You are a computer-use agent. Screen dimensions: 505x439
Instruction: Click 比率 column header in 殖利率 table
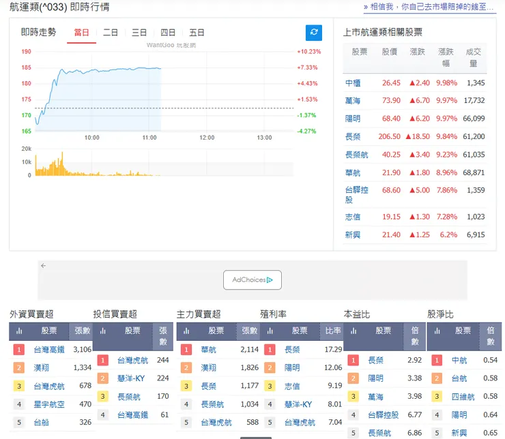333,331
